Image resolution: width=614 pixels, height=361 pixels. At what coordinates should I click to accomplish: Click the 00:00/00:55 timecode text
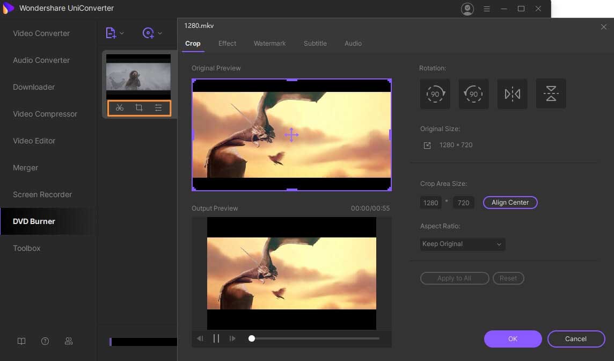point(370,208)
